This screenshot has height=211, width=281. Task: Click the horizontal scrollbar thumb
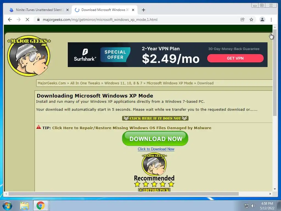pos(124,194)
